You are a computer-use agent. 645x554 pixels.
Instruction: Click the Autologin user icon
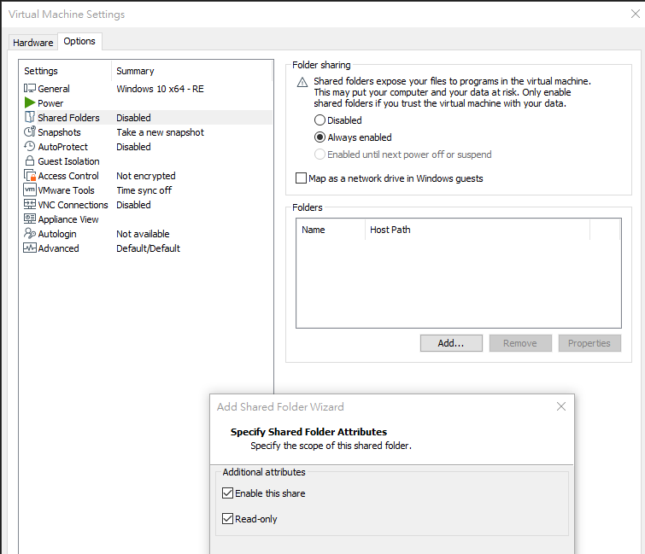(x=30, y=234)
